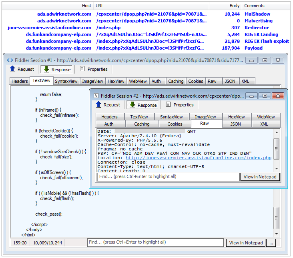Open the Headers tab in Session #2
This screenshot has width=293, height=258.
point(109,117)
